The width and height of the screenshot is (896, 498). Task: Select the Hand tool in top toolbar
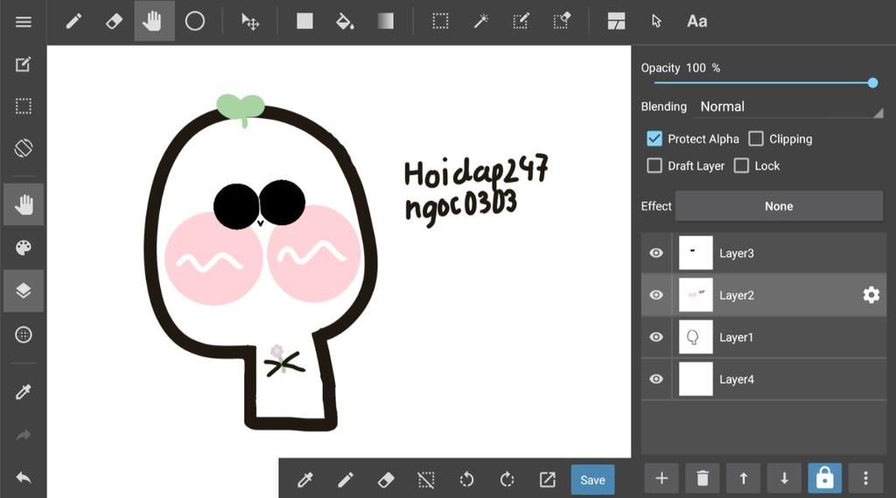(154, 21)
